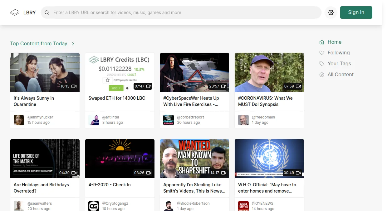Screen dimensions: 387x211
Task: Click title 'Swaped ETH for 14000 LBC'
Action: [x=117, y=98]
